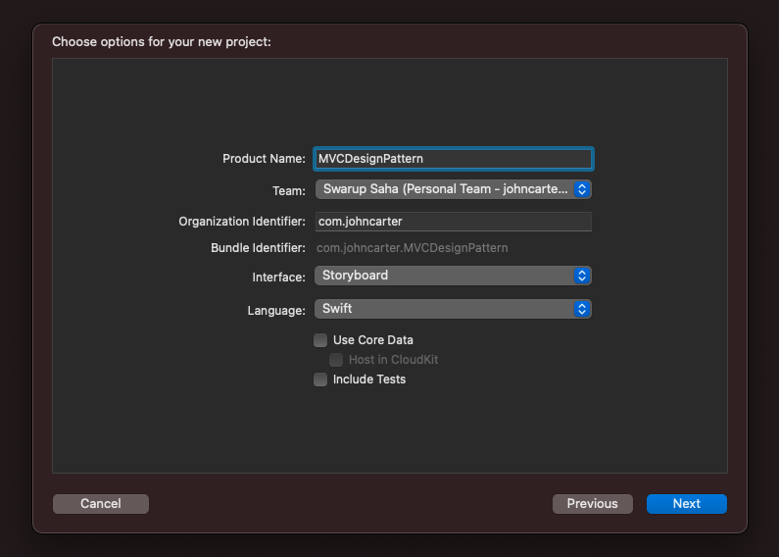
Task: Click the Organization Identifier label
Action: [242, 222]
